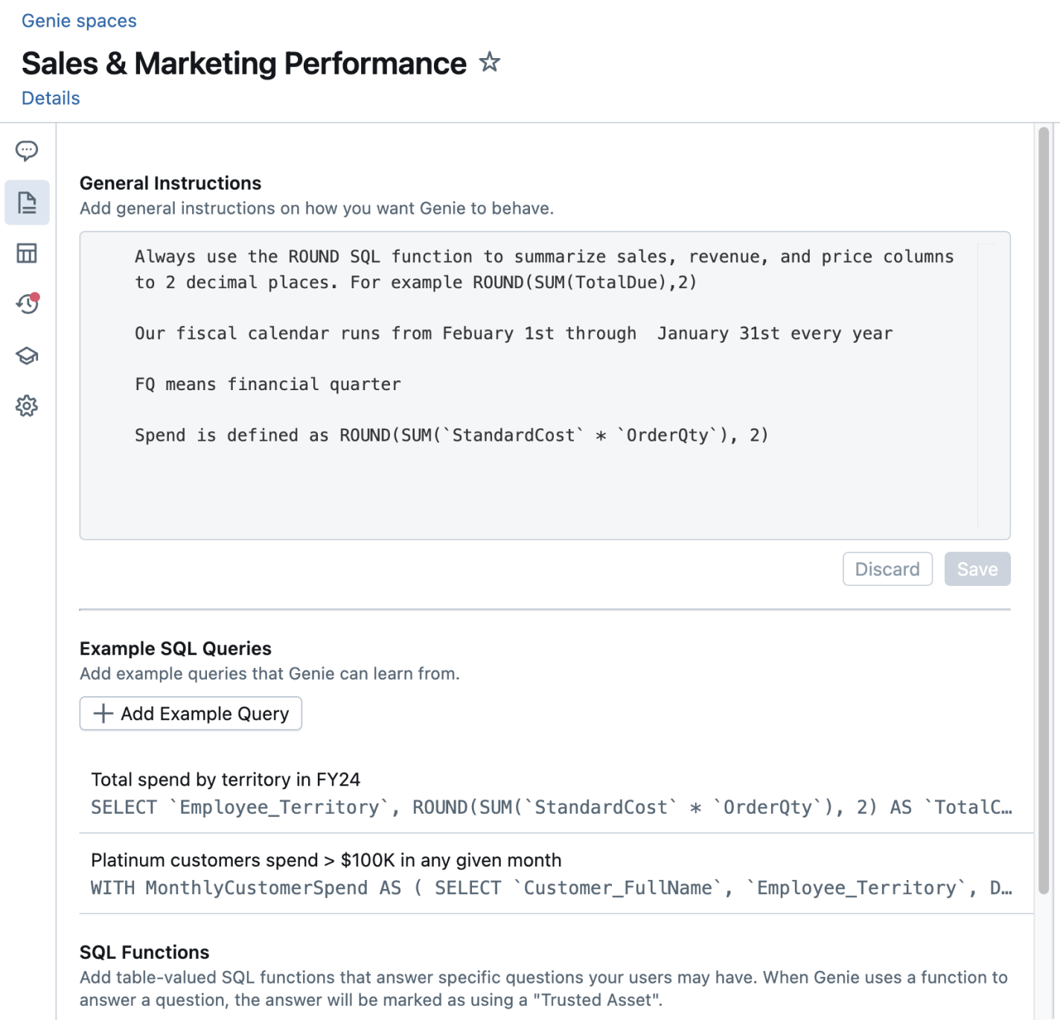Open the History monitoring icon
The image size is (1060, 1020).
pos(27,304)
